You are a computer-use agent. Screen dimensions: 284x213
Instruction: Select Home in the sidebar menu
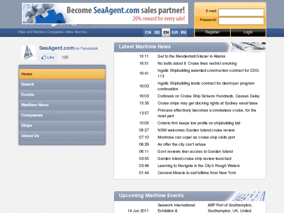[x=62, y=74]
